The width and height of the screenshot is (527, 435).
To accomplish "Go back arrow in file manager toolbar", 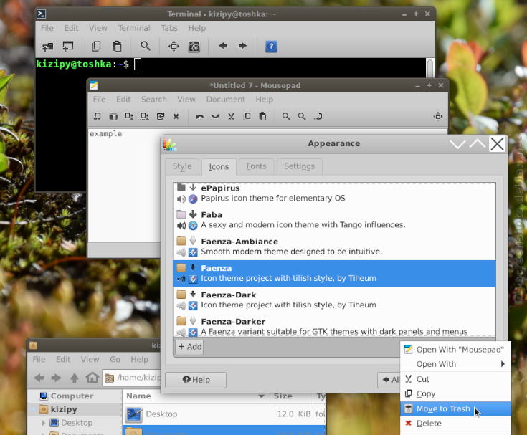I will [x=39, y=378].
